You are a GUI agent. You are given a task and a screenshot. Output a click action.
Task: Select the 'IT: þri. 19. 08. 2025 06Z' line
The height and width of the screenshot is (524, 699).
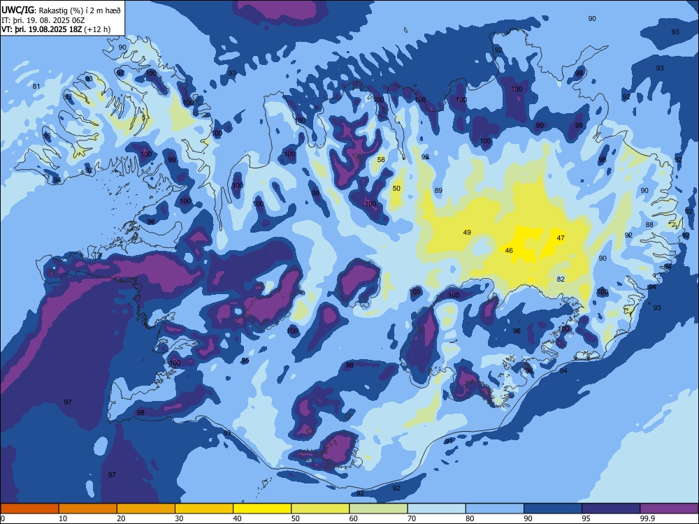coord(45,20)
